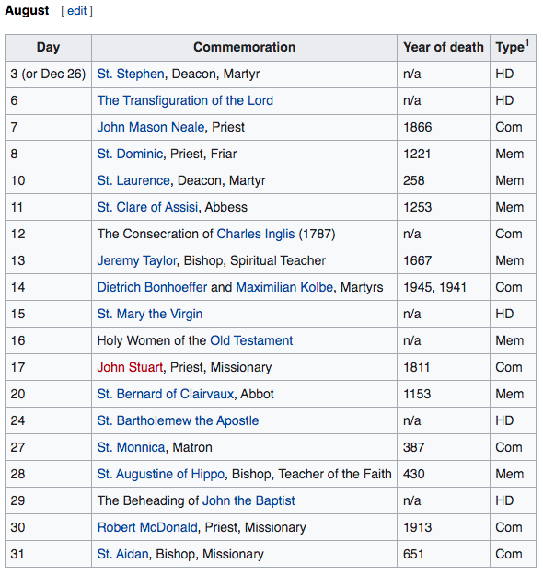Image resolution: width=543 pixels, height=575 pixels.
Task: Click the St. Laurence link
Action: (x=133, y=181)
